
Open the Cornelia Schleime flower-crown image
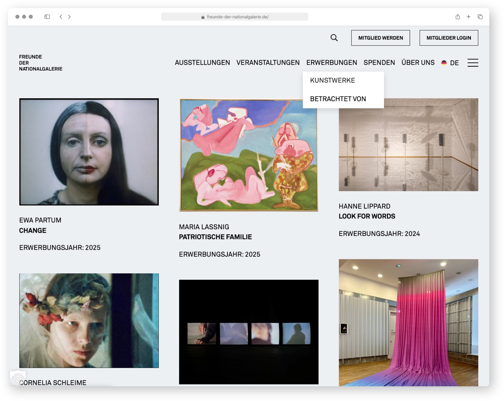pyautogui.click(x=89, y=320)
